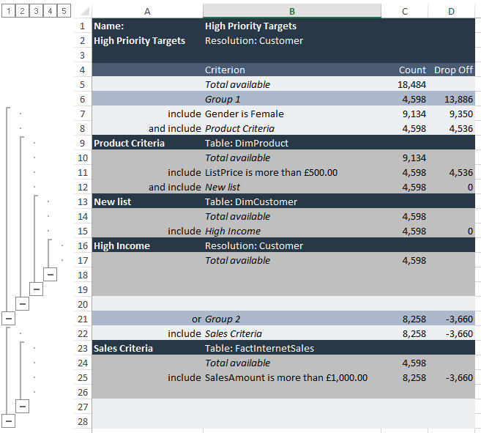Collapse outermost group at row 21
The height and width of the screenshot is (433, 481).
point(8,318)
